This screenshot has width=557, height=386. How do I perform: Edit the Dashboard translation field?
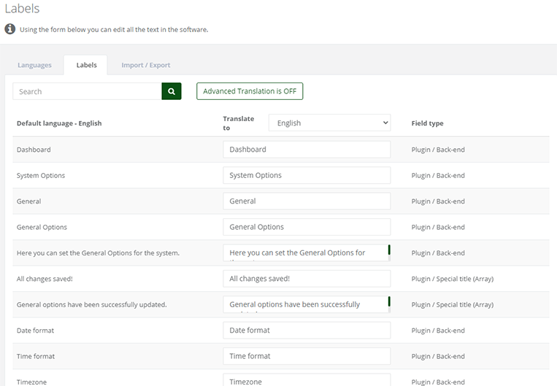click(307, 150)
